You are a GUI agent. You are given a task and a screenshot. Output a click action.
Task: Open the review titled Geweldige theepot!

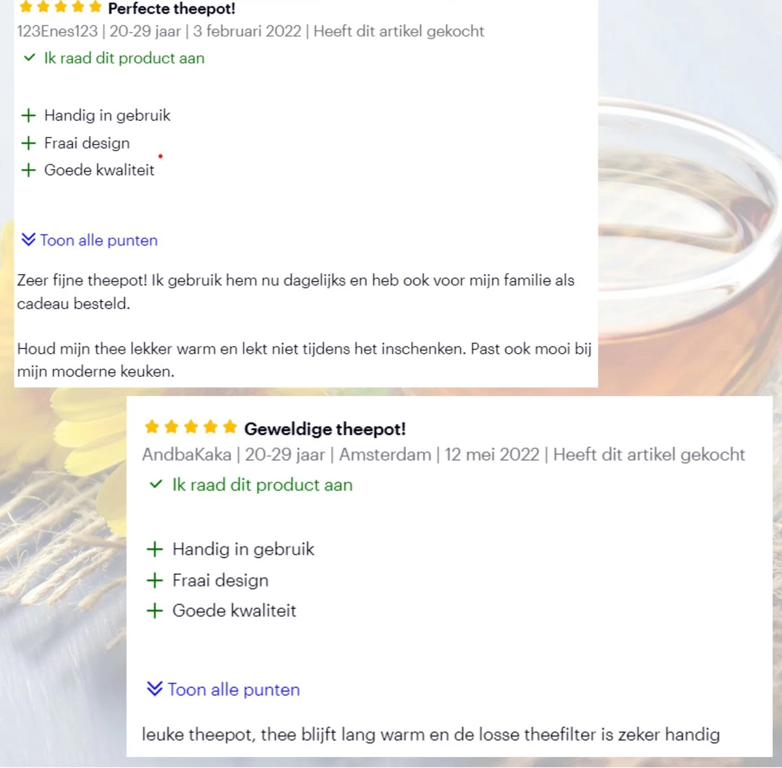point(325,429)
